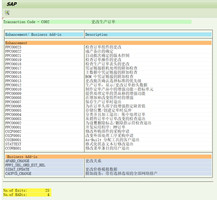This screenshot has width=217, height=200.
Task: Click the orange Enhancement section header
Action: [108, 43]
